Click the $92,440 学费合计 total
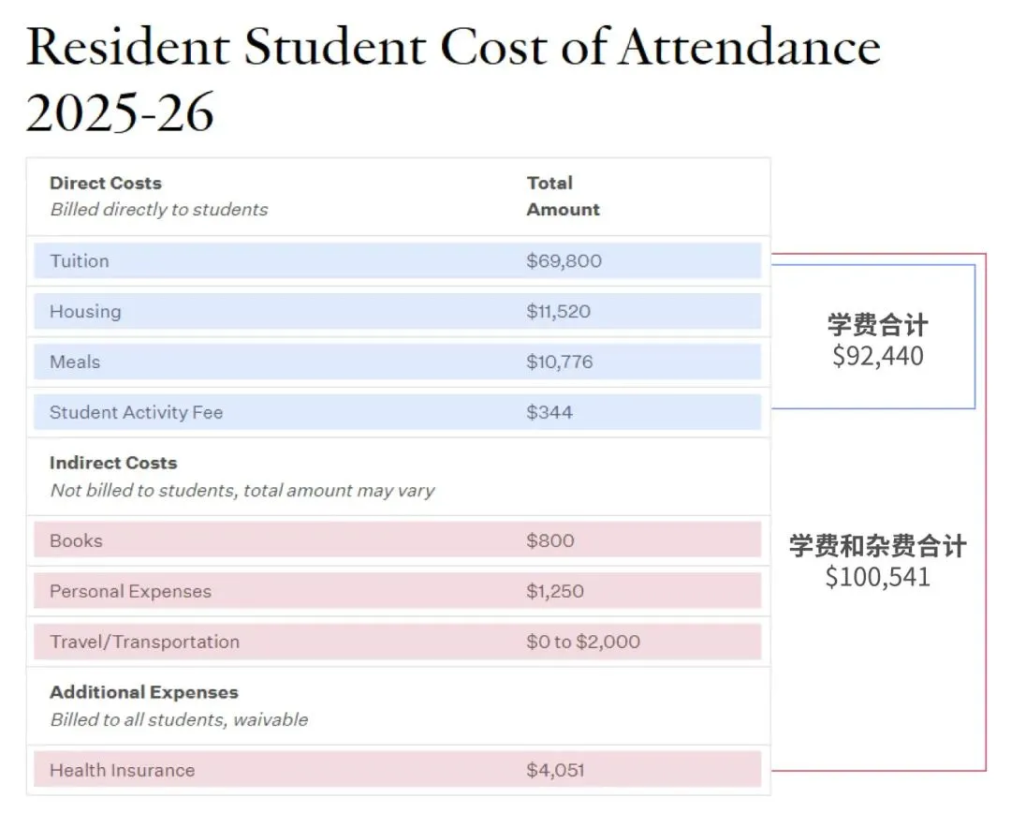Image resolution: width=1011 pixels, height=827 pixels. tap(877, 357)
